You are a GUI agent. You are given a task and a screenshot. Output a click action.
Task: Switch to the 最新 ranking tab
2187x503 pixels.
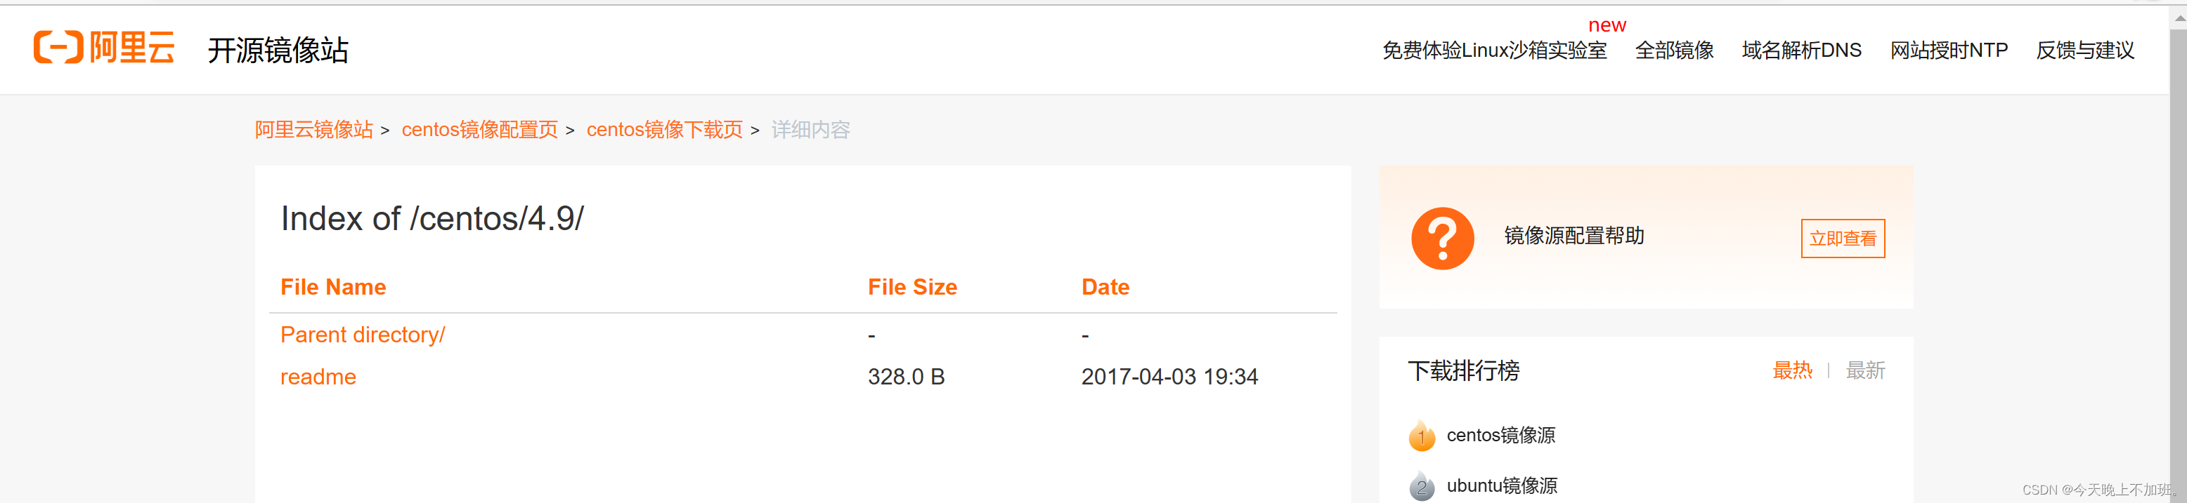click(x=1864, y=371)
